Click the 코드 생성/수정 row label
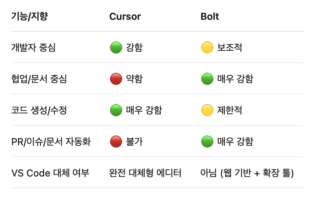The width and height of the screenshot is (323, 197). (39, 110)
